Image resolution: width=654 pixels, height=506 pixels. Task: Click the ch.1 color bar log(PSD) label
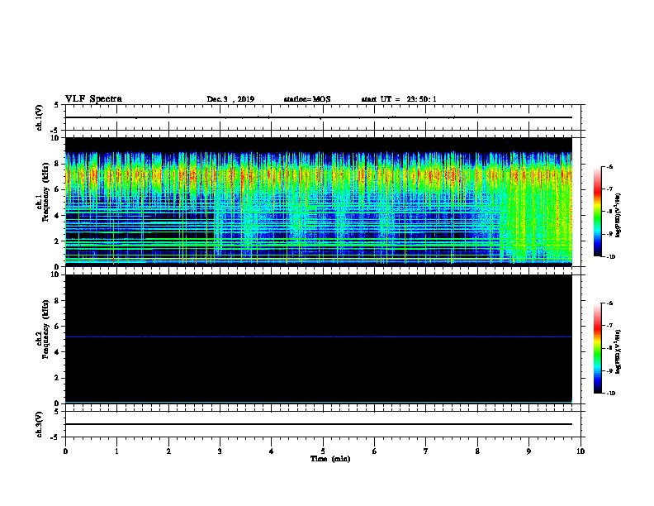[x=618, y=215]
